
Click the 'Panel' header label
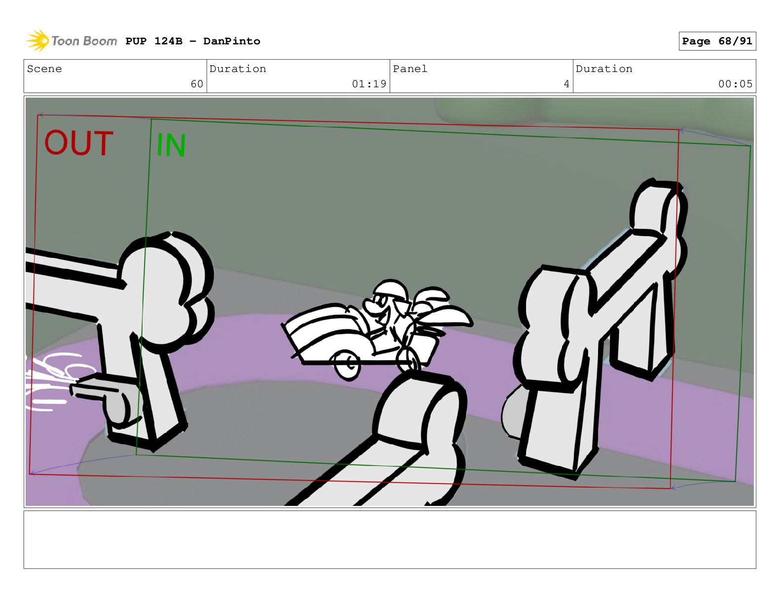tap(410, 69)
